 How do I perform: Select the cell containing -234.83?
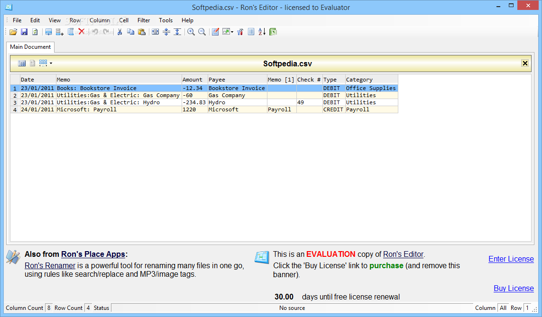pyautogui.click(x=194, y=102)
